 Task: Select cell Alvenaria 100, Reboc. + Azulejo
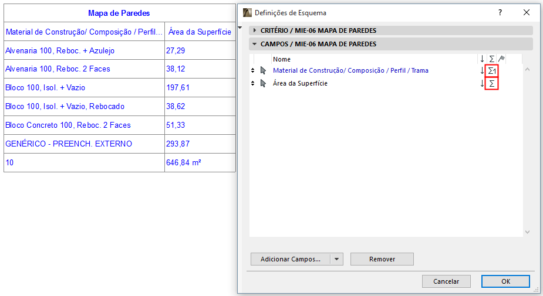click(84, 50)
